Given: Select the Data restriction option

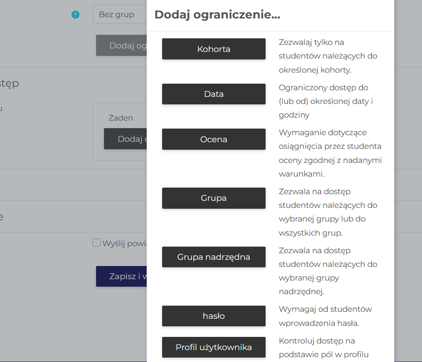Looking at the screenshot, I should (x=214, y=94).
